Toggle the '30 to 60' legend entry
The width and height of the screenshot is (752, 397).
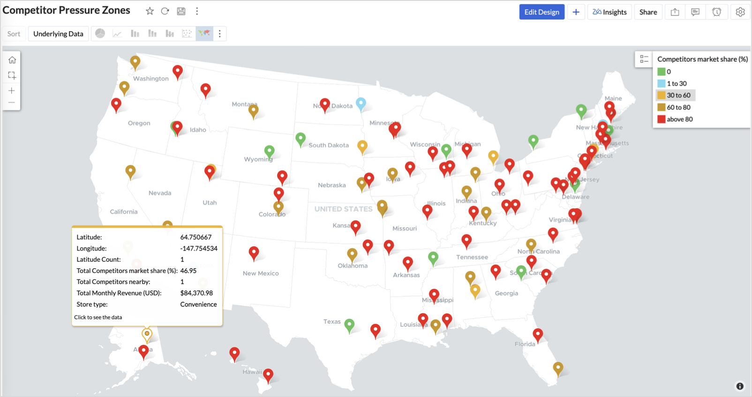point(675,95)
